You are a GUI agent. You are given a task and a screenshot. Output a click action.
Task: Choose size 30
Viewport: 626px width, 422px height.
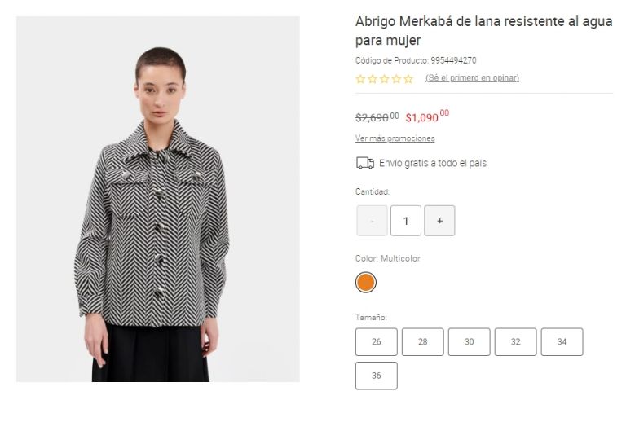click(x=469, y=342)
